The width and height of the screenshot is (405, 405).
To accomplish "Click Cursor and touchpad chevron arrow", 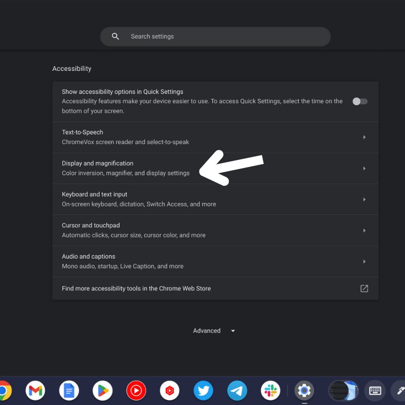I will point(364,230).
